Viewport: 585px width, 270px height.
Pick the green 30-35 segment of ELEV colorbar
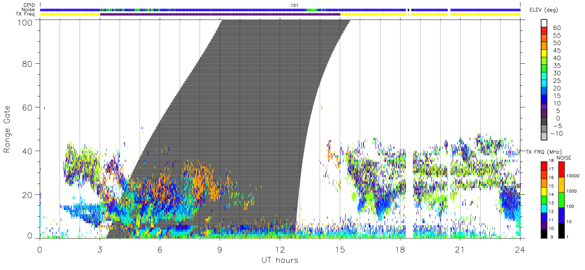pos(545,69)
